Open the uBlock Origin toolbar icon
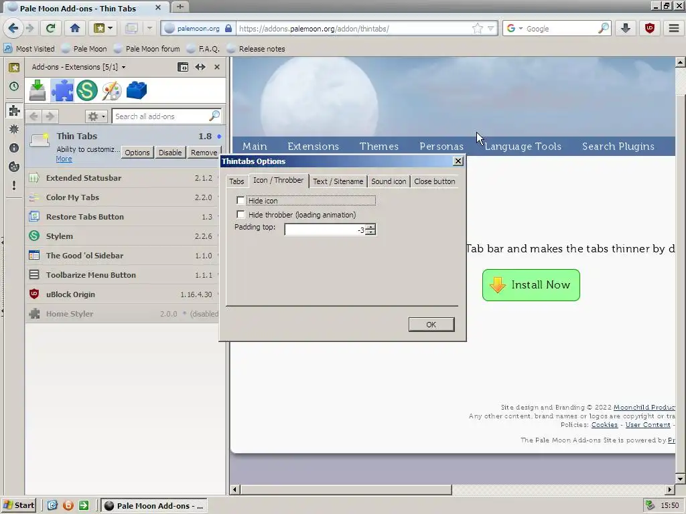This screenshot has height=514, width=686. [650, 28]
